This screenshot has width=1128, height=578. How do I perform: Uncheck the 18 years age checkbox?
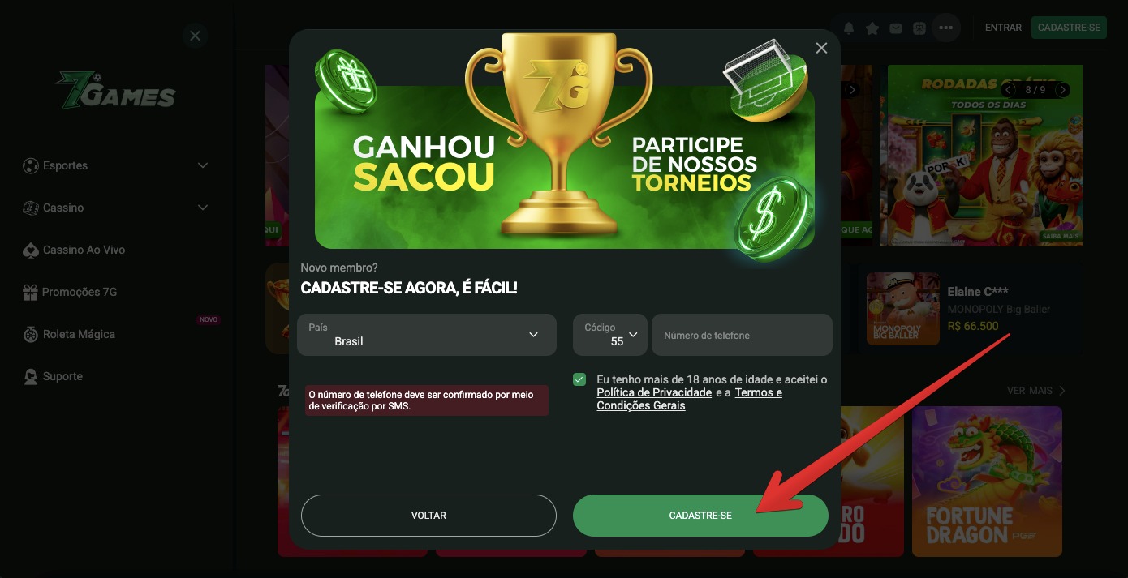click(579, 379)
